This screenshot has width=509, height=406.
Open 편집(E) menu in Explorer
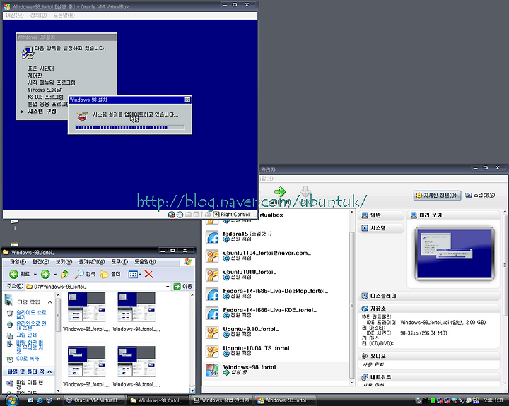[41, 262]
